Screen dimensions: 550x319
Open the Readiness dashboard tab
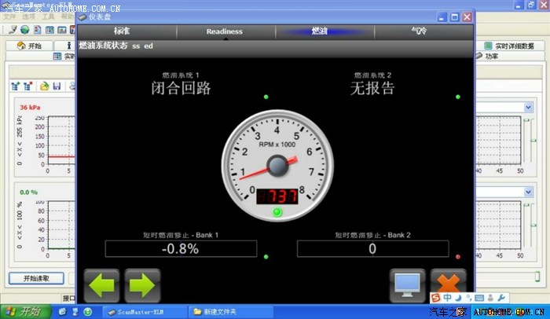click(x=224, y=31)
